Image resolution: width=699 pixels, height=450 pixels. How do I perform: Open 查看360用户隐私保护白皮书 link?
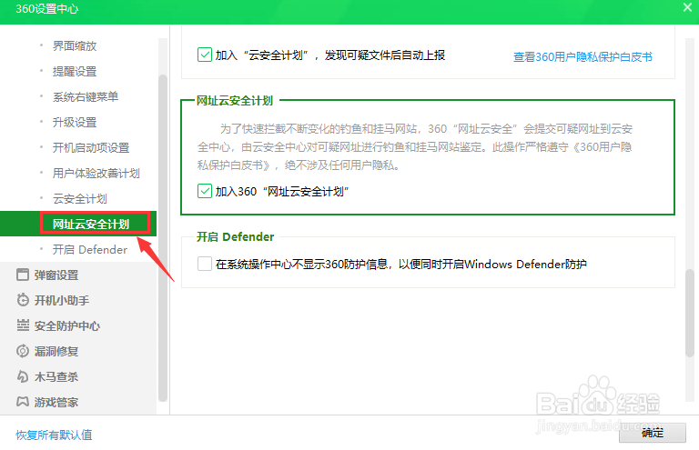pyautogui.click(x=582, y=56)
